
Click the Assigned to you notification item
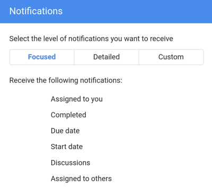point(77,99)
